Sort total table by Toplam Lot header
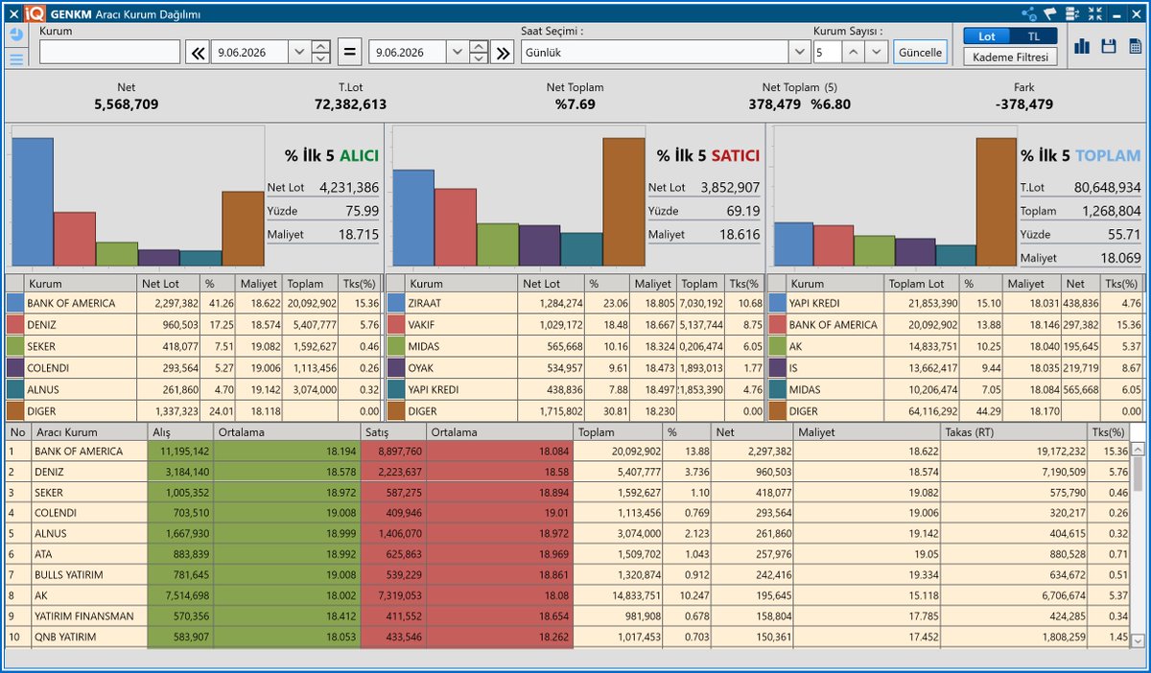The height and width of the screenshot is (673, 1151). tap(922, 284)
